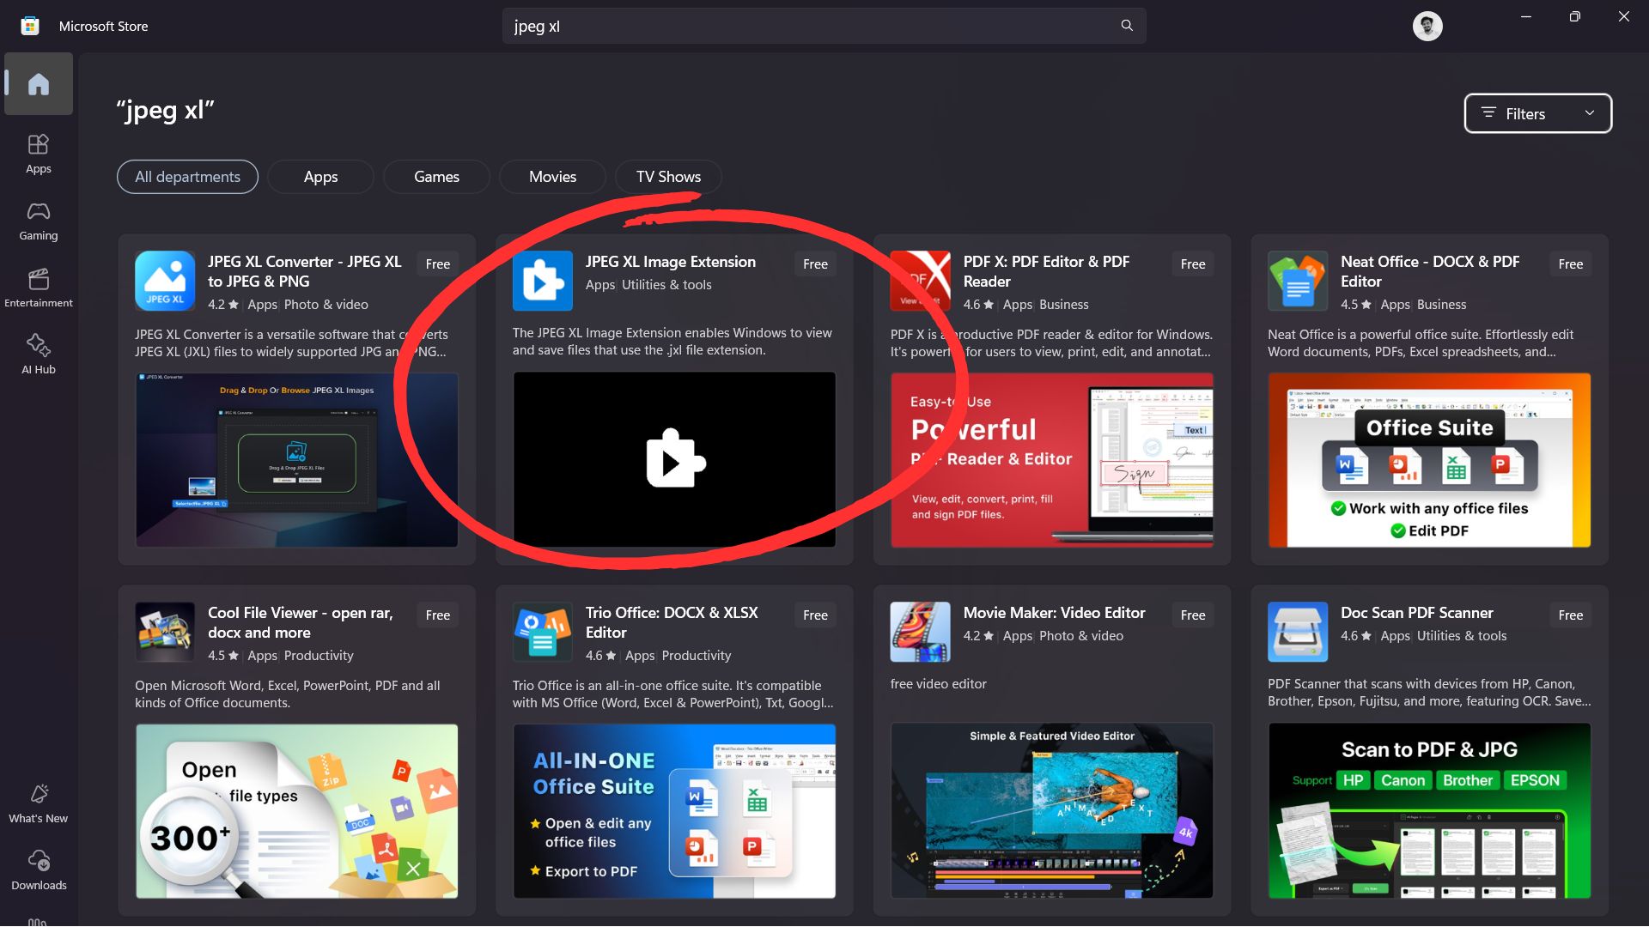Open Movie Maker video editor screenshot

click(1052, 810)
